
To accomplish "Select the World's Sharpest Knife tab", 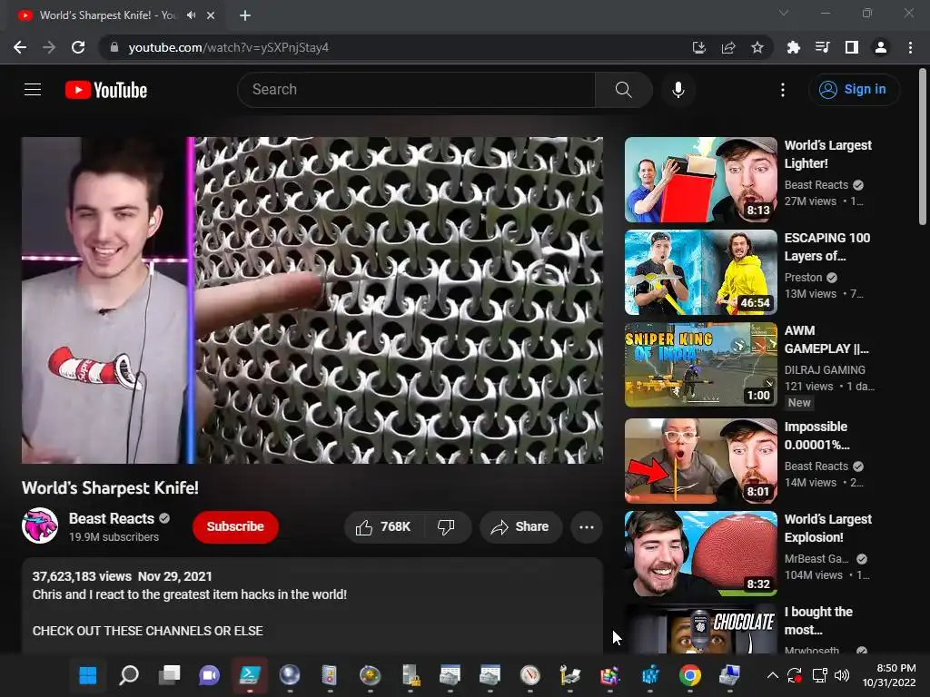I will click(115, 15).
